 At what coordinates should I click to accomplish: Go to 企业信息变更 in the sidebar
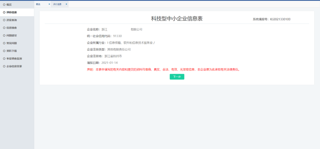(x=17, y=66)
